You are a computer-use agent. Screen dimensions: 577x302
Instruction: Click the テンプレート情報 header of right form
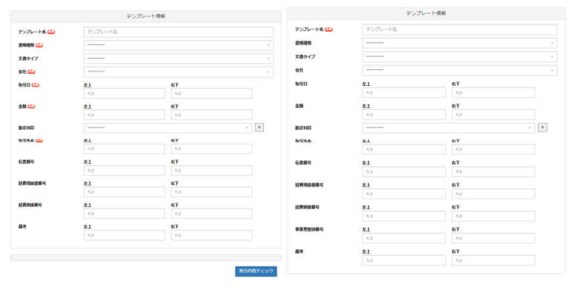pos(426,13)
